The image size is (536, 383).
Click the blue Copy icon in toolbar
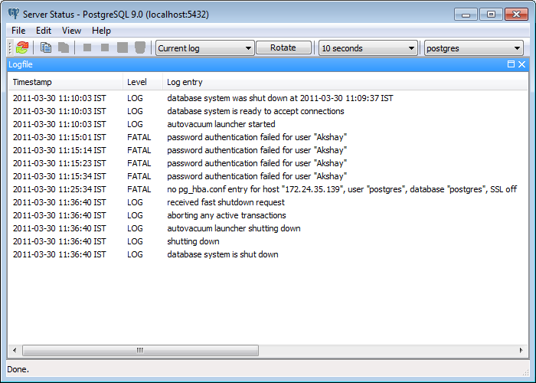pos(46,47)
